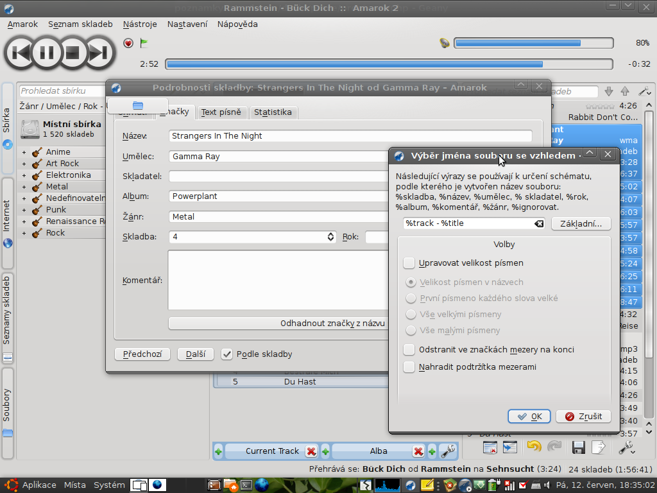Open the Seznam skladeb menu
The height and width of the screenshot is (493, 657).
pyautogui.click(x=80, y=24)
